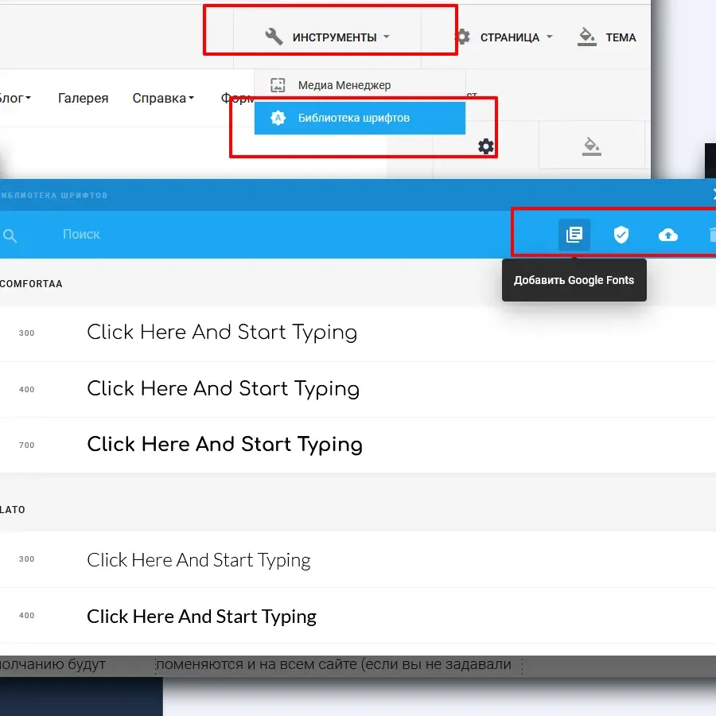Open the Галерея navigation link
Image resolution: width=716 pixels, height=716 pixels.
83,99
